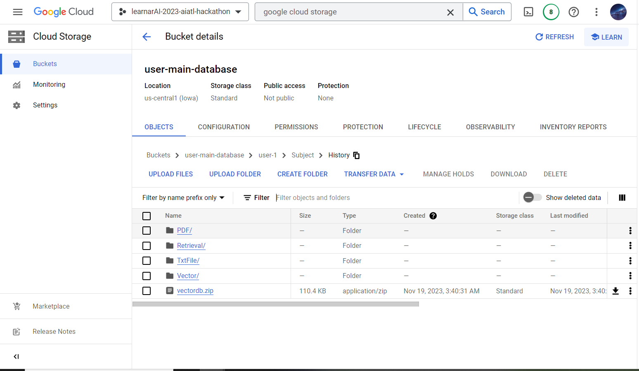Go to Subject in the breadcrumb
This screenshot has width=639, height=371.
coord(303,155)
